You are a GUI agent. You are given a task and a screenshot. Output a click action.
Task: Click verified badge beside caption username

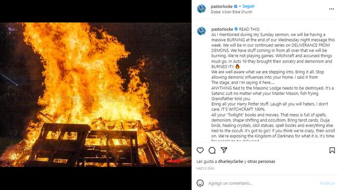pyautogui.click(x=236, y=29)
